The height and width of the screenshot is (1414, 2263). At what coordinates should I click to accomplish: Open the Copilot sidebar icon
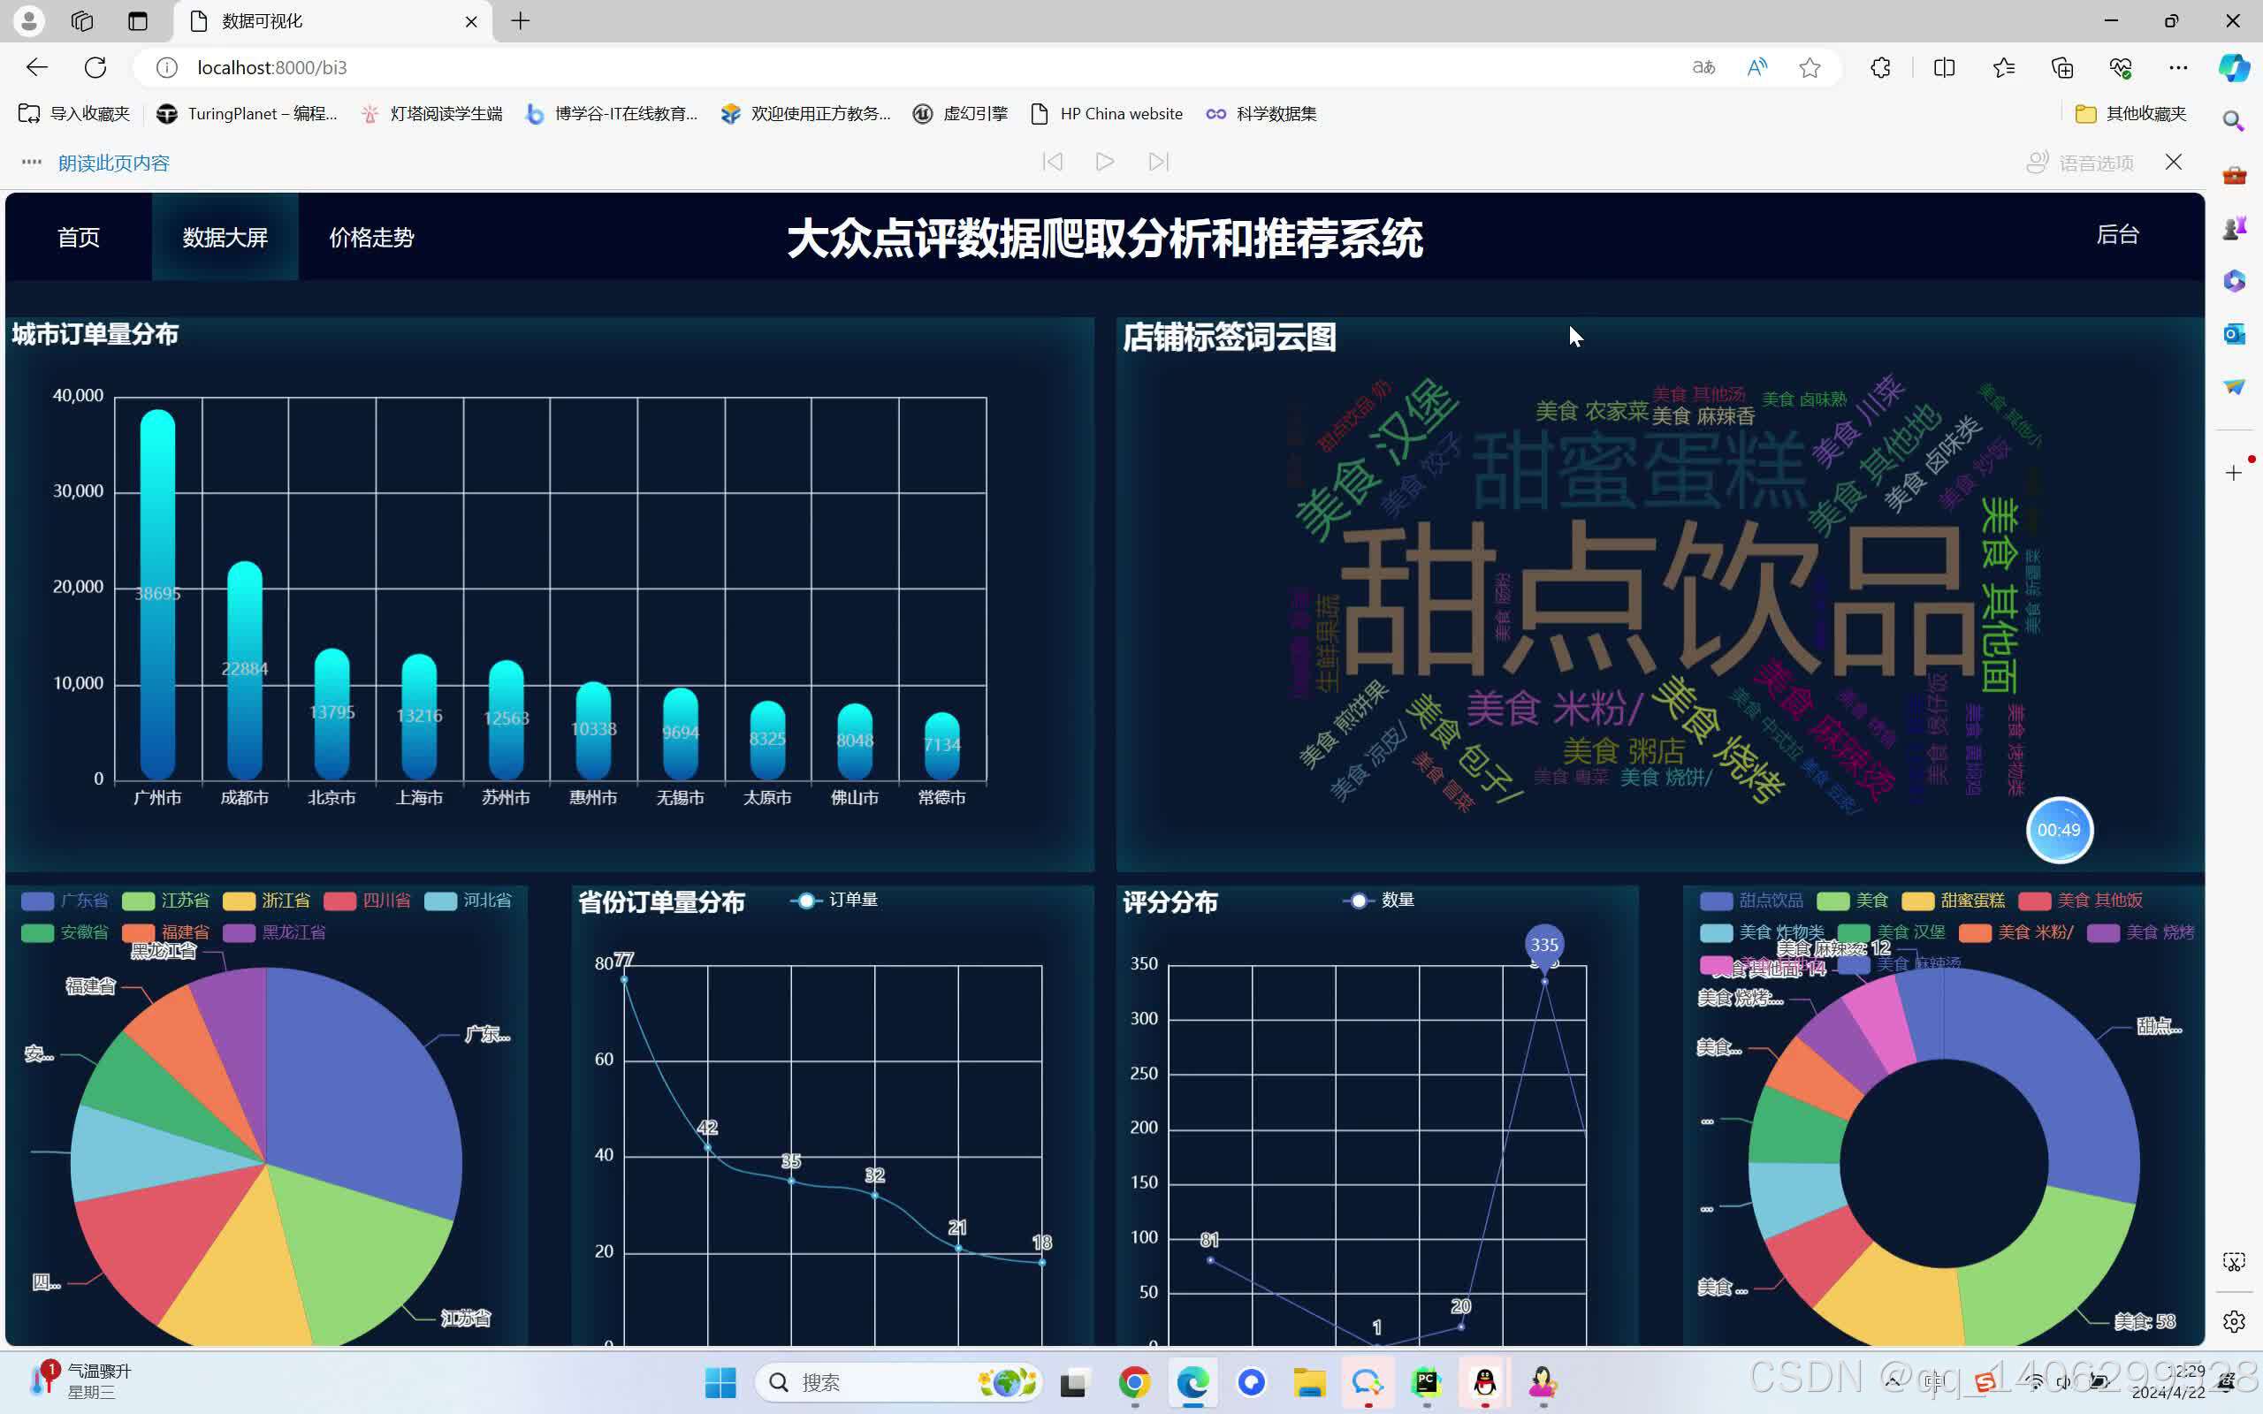2233,67
